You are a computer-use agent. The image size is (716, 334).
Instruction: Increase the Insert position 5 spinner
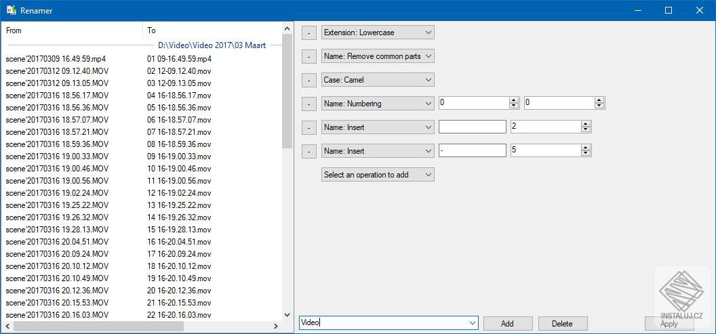tap(586, 148)
